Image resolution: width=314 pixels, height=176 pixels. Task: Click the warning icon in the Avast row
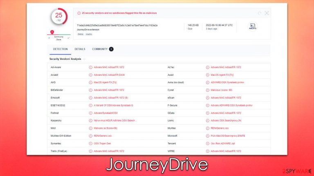pyautogui.click(x=207, y=75)
